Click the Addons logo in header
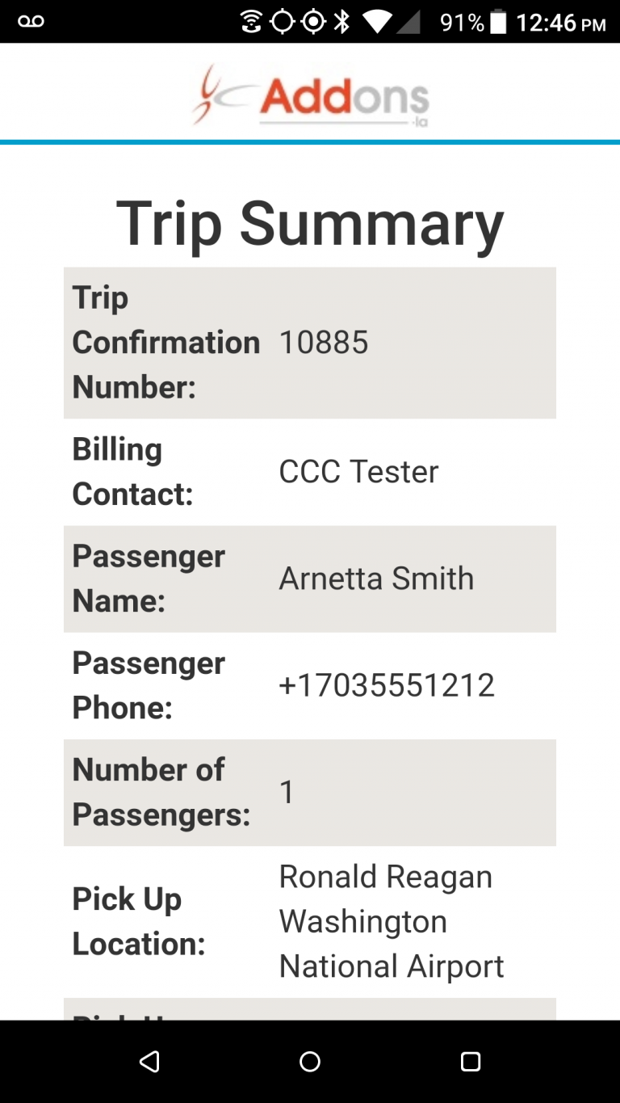620x1103 pixels. (311, 95)
